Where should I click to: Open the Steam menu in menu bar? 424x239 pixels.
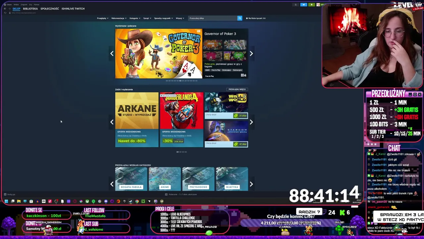[x=9, y=5]
